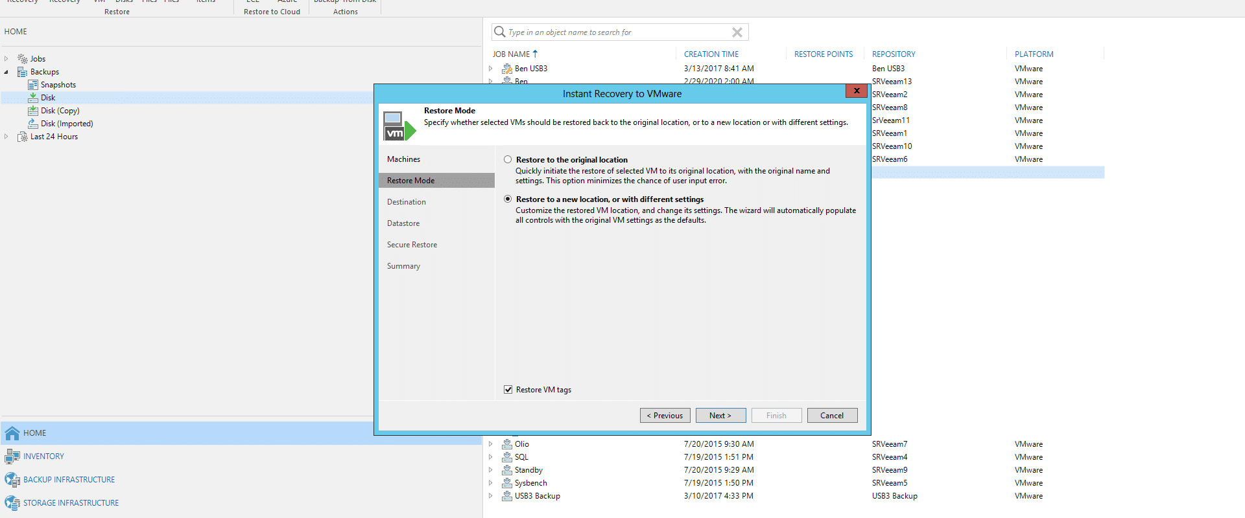
Task: Click the HOME view house icon
Action: click(x=12, y=433)
